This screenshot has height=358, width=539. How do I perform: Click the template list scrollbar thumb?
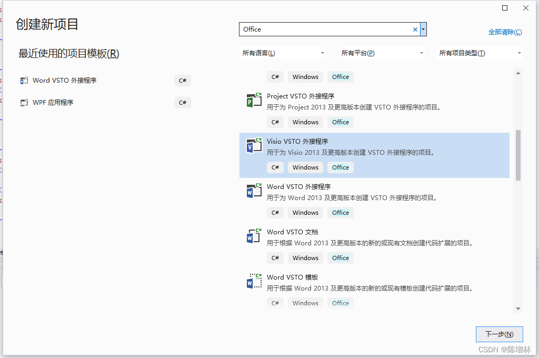coord(518,155)
